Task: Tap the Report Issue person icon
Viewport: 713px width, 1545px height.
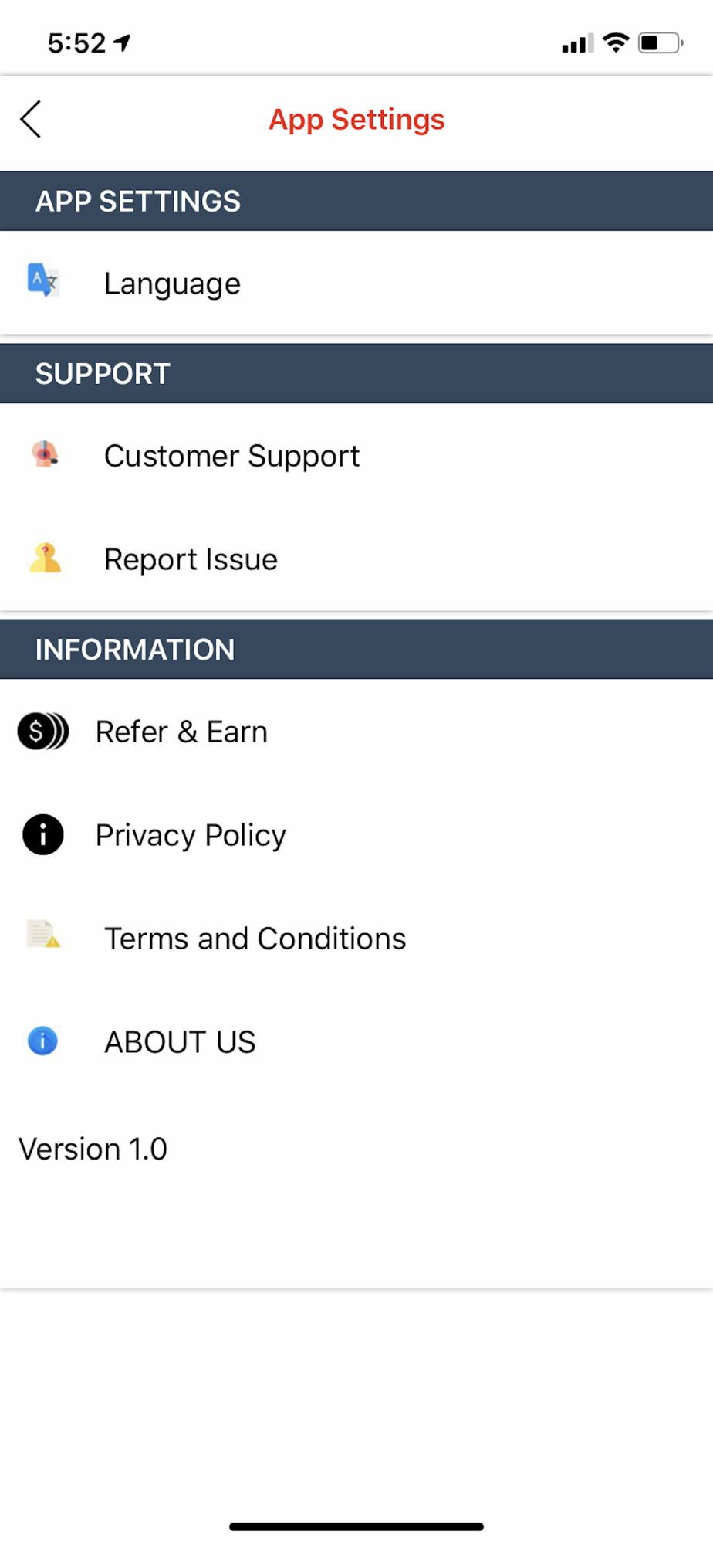Action: [45, 558]
